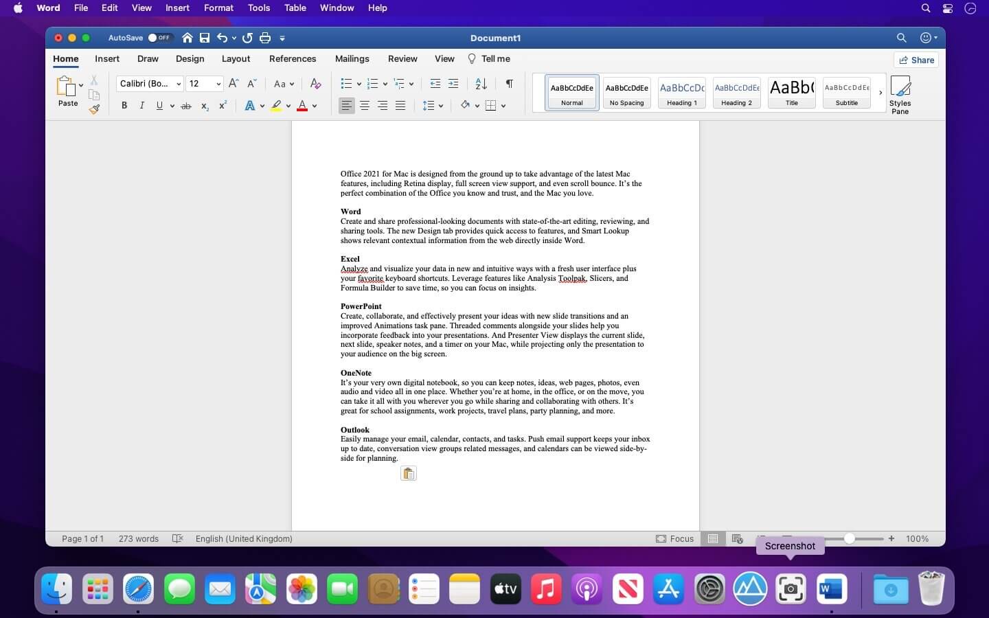Toggle bold formatting
This screenshot has width=989, height=618.
click(124, 106)
